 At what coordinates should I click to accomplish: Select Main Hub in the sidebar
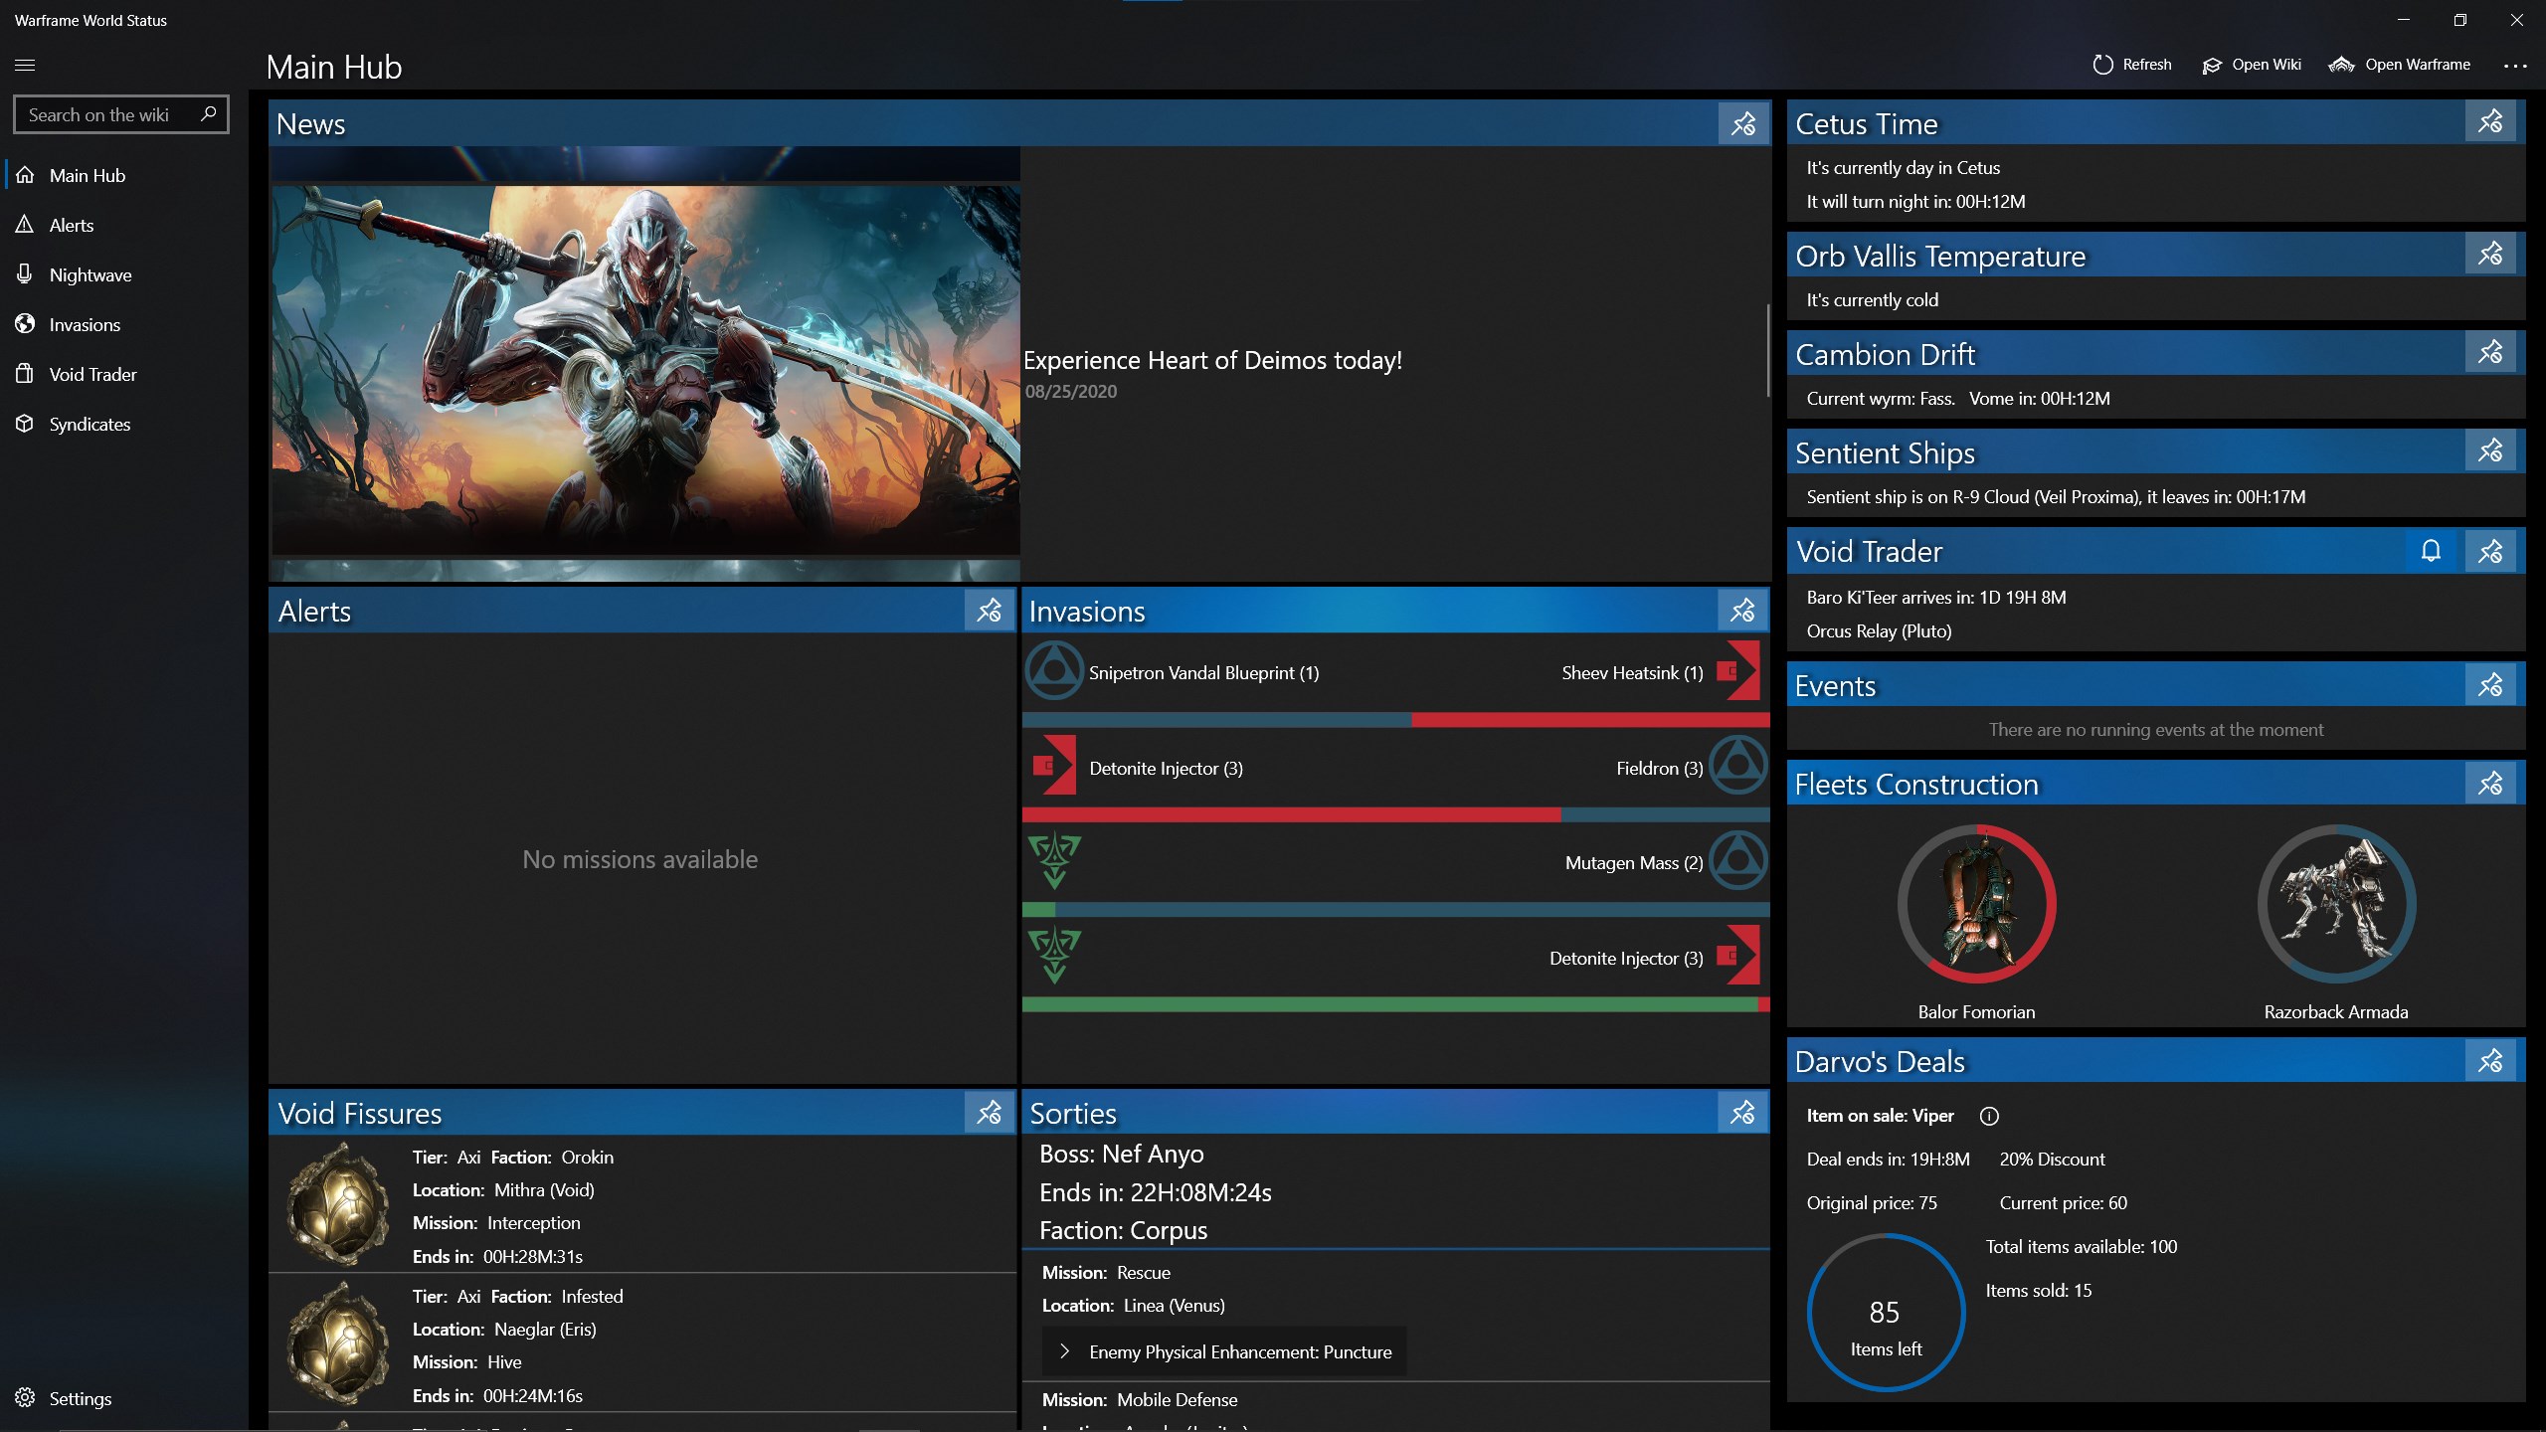(x=89, y=175)
